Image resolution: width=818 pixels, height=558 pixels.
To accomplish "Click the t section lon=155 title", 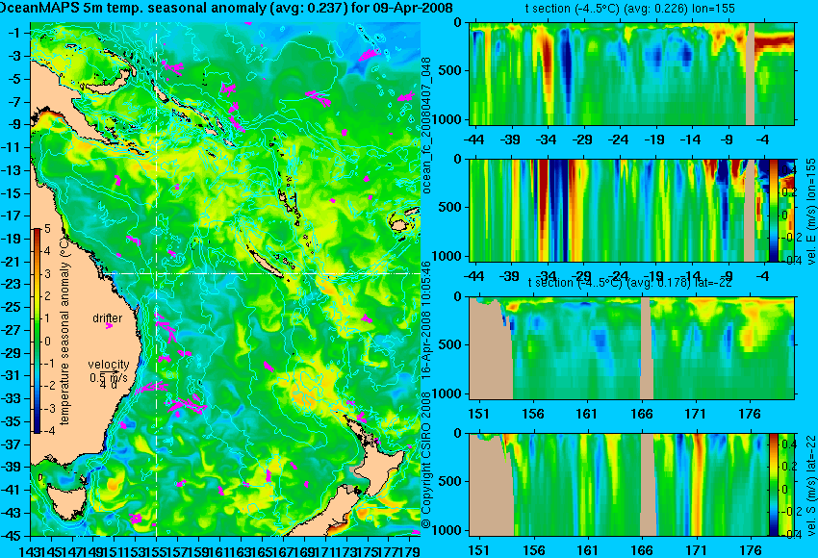I will click(630, 8).
